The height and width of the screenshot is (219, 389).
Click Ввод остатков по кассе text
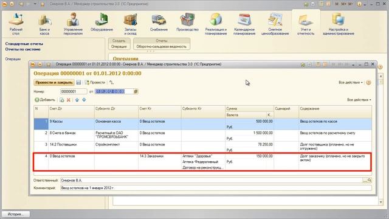click(318, 122)
